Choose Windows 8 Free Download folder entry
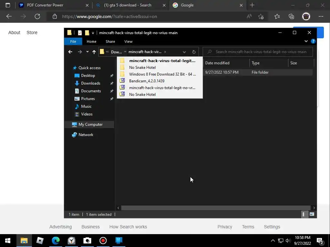Screen dimensions: 330x247 click(160, 74)
